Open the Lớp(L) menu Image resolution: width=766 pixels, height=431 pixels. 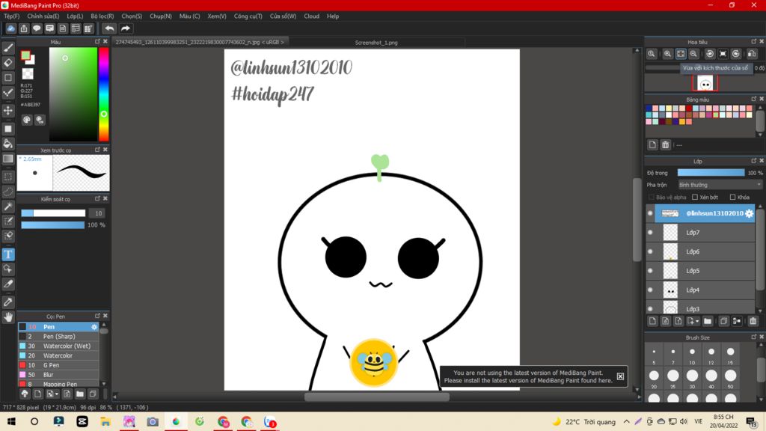tap(75, 16)
